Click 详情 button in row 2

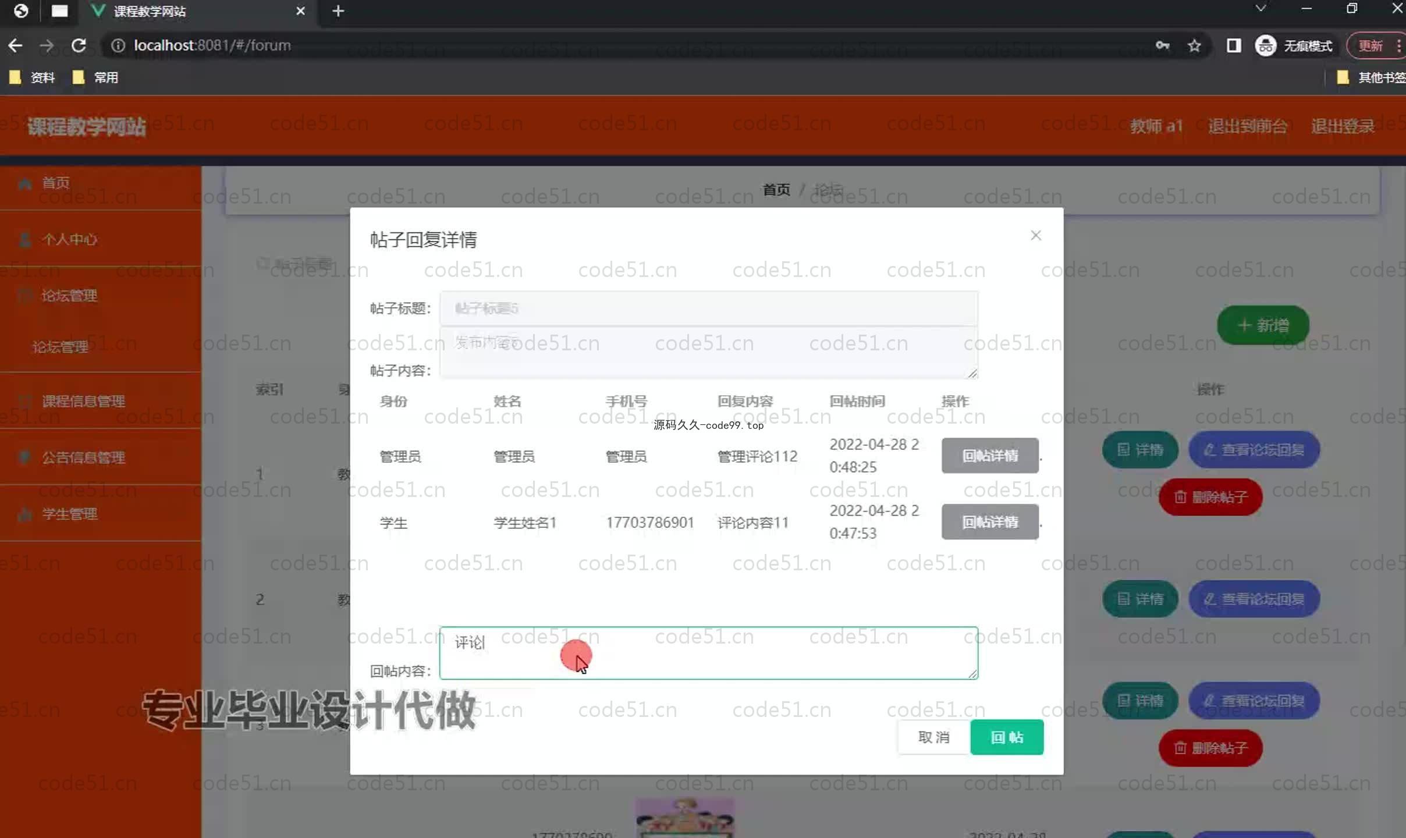(1139, 599)
